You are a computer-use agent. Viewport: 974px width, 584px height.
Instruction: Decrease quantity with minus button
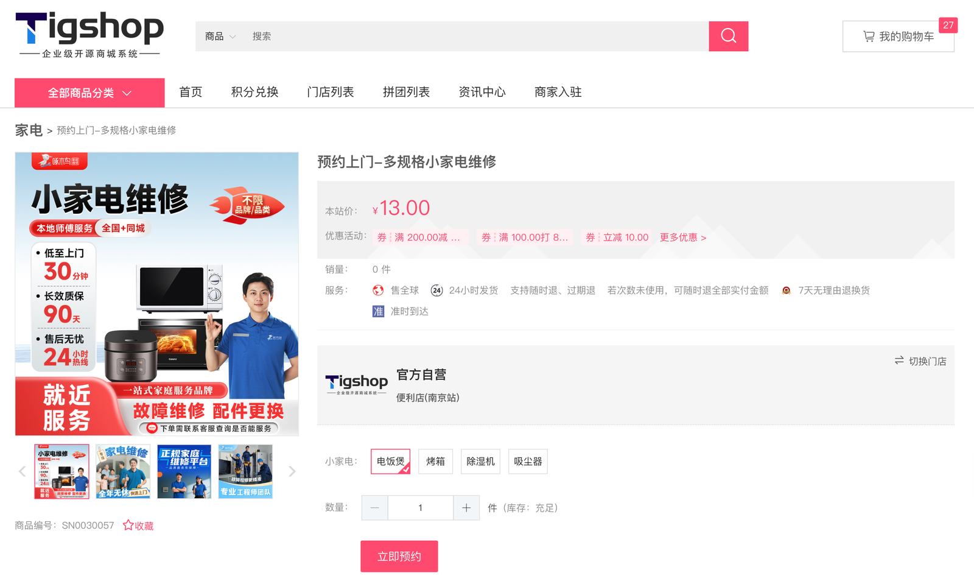(374, 508)
